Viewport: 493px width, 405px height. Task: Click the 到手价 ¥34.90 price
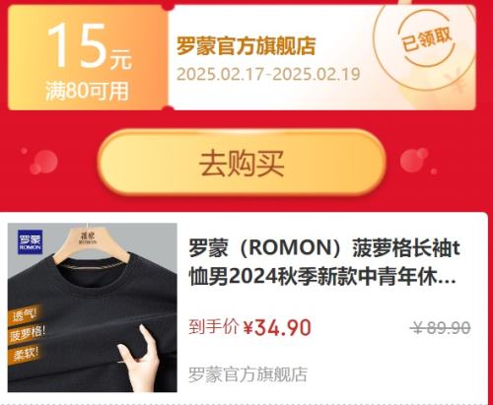(x=249, y=327)
